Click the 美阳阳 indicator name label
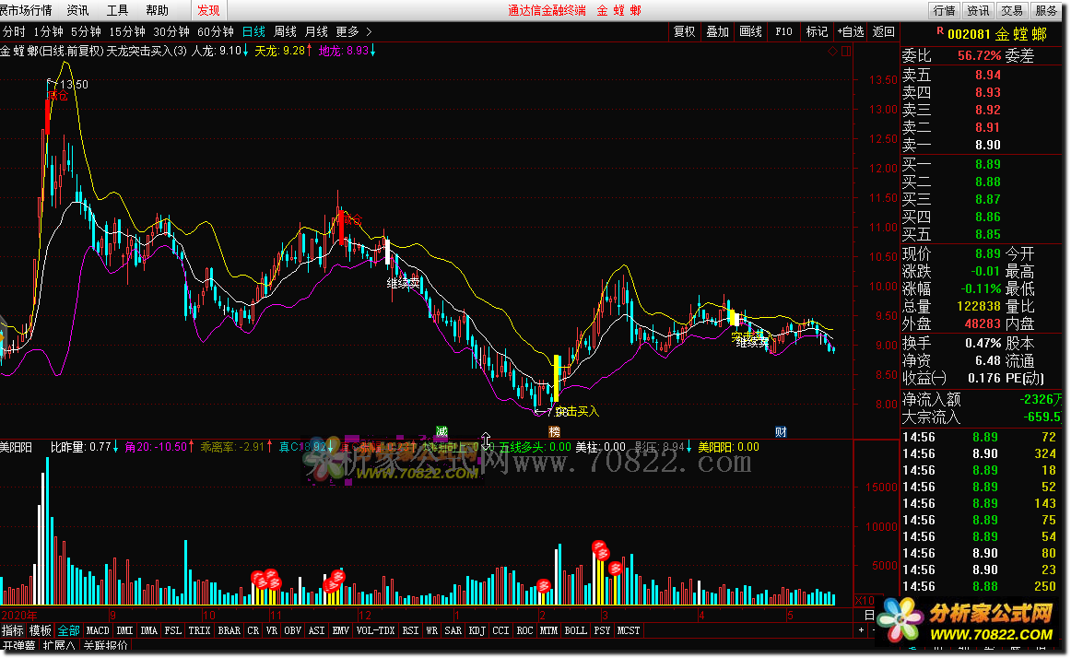The height and width of the screenshot is (658, 1071). coord(16,447)
